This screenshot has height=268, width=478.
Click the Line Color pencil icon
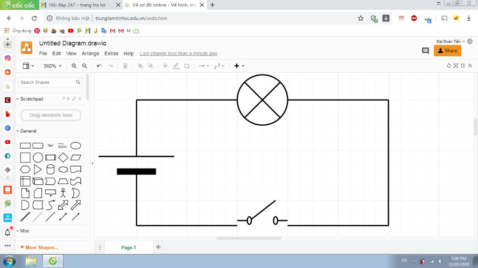click(176, 66)
